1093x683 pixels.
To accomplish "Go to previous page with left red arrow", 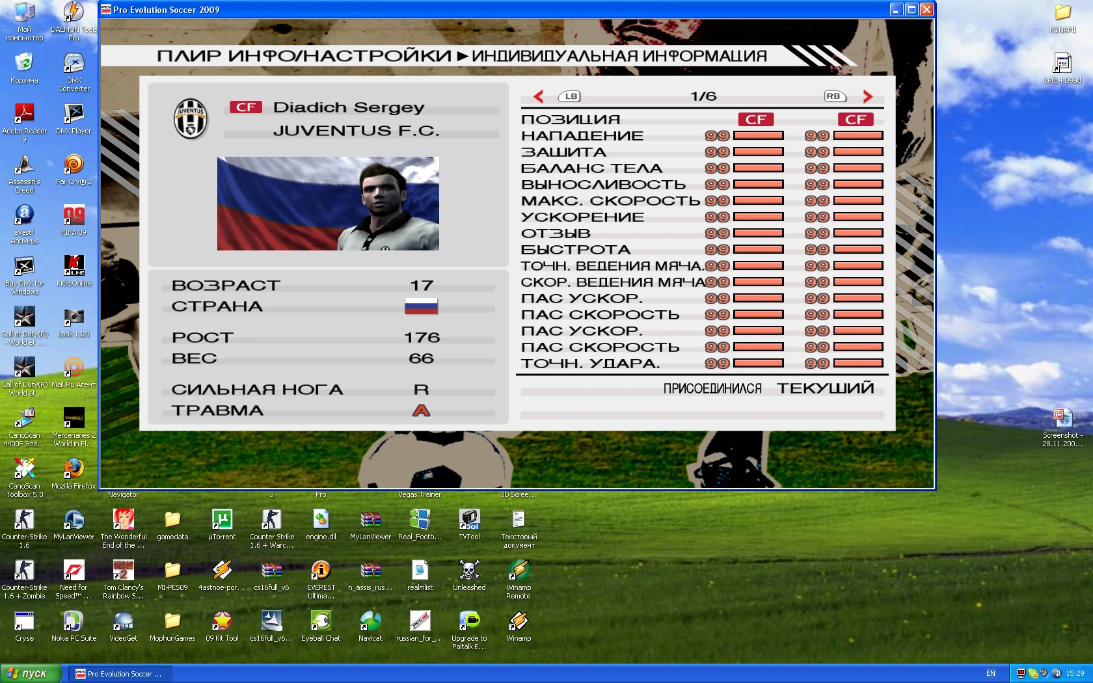I will click(538, 96).
